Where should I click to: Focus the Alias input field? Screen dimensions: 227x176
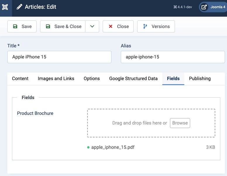click(x=173, y=57)
